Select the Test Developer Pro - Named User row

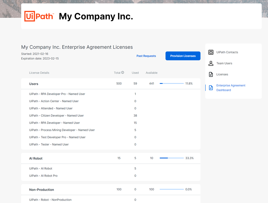(x=111, y=137)
